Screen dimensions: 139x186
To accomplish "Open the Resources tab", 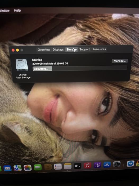I will point(99,49).
